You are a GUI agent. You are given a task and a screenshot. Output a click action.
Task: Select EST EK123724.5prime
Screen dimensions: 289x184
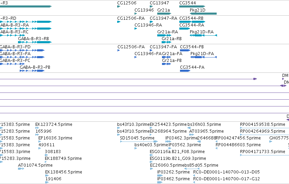tap(54, 124)
